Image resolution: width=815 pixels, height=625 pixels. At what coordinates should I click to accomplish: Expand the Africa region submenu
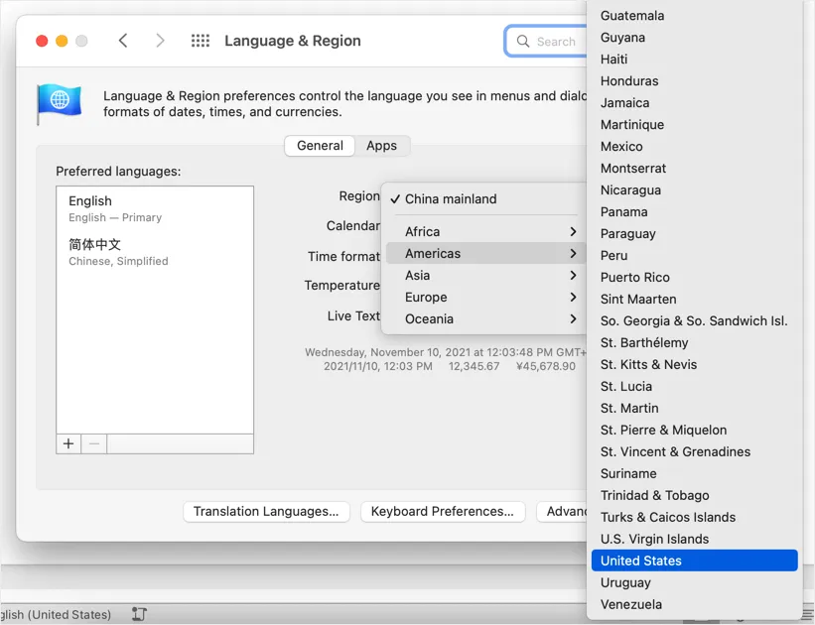click(x=481, y=231)
